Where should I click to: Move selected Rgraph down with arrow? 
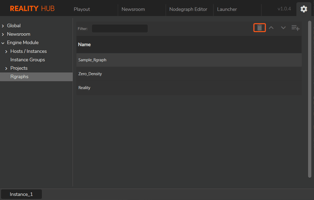283,28
